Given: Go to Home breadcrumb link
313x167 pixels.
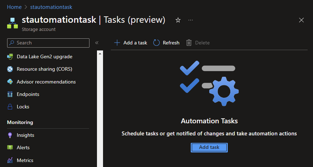Looking at the screenshot, I should click(x=14, y=7).
